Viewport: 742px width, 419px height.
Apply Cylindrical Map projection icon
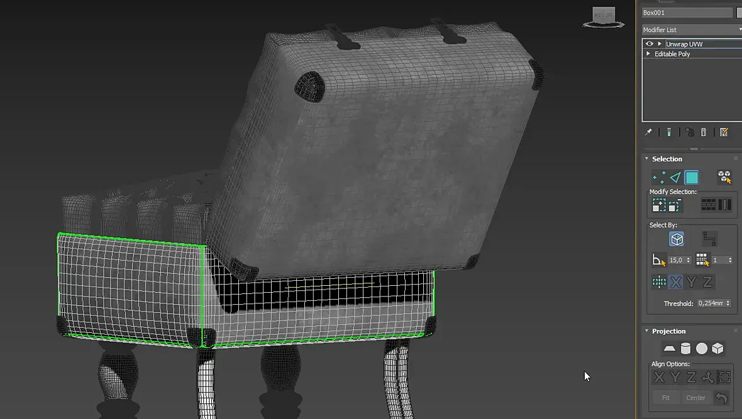coord(685,349)
